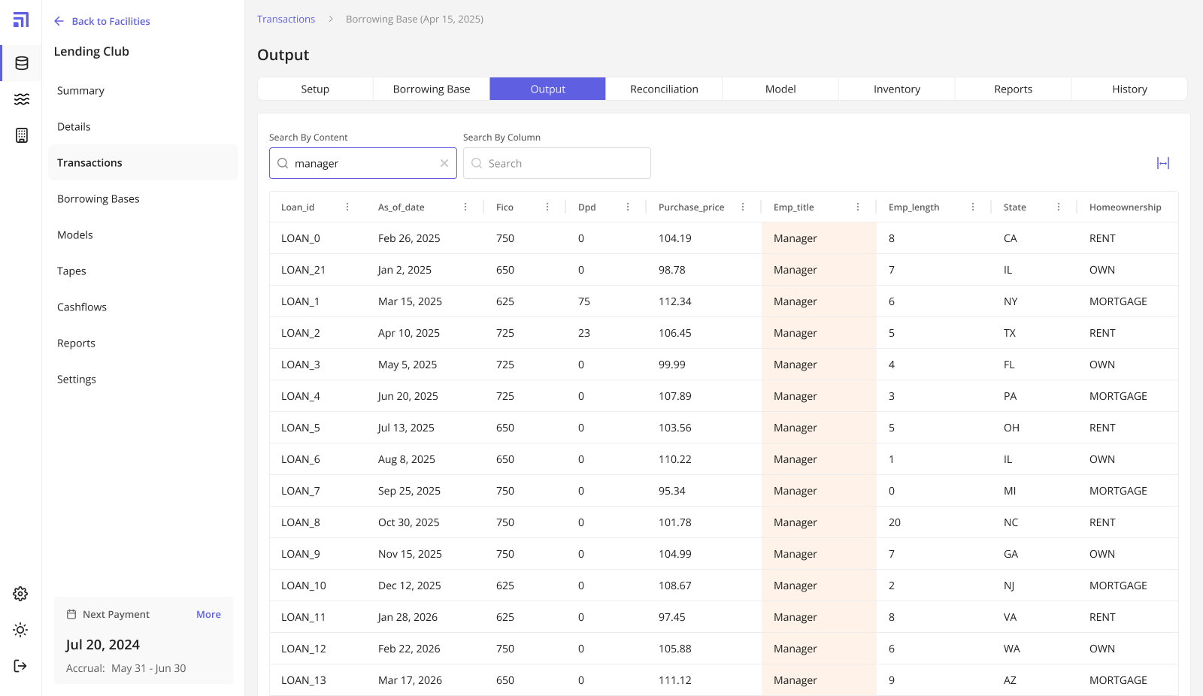This screenshot has width=1203, height=696.
Task: Switch to the Borrowing Base tab
Action: point(432,89)
